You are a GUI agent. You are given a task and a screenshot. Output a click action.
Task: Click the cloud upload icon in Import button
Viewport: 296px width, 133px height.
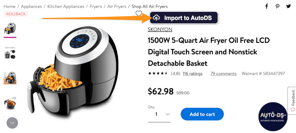156,18
